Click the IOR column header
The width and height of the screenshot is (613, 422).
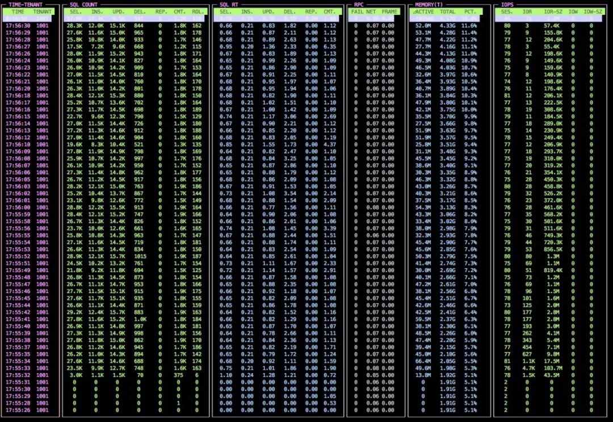[x=527, y=12]
